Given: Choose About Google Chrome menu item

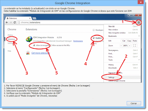Looking at the screenshot, I should point(122,81).
